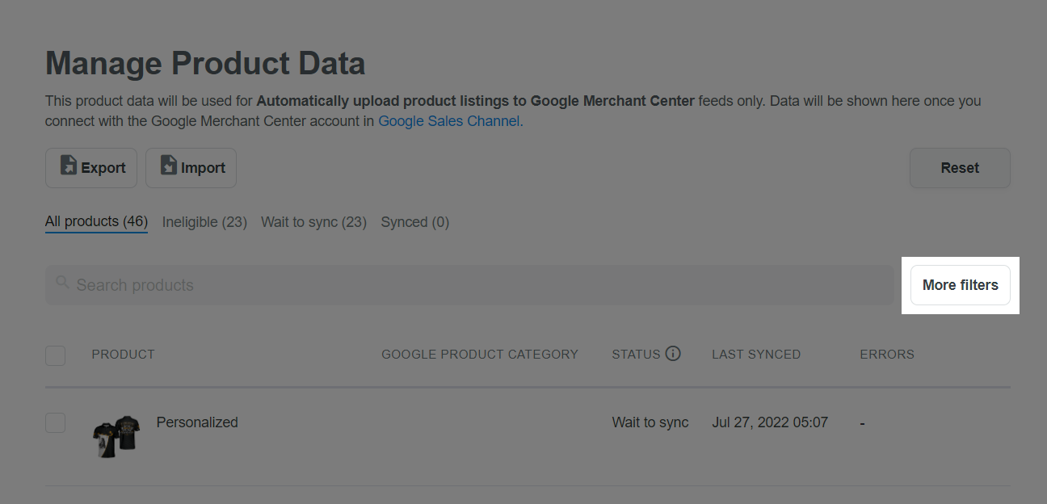Open the Wait to sync (23) tab

313,221
